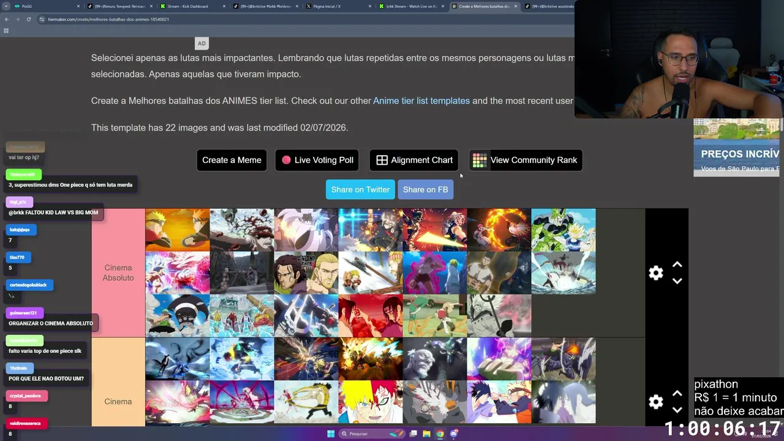The height and width of the screenshot is (441, 784).
Task: Click chat message 'POR QUE ELE NAO BOTOU UM?'
Action: coord(46,379)
